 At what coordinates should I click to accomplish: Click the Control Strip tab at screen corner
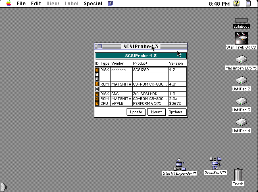point(3,187)
